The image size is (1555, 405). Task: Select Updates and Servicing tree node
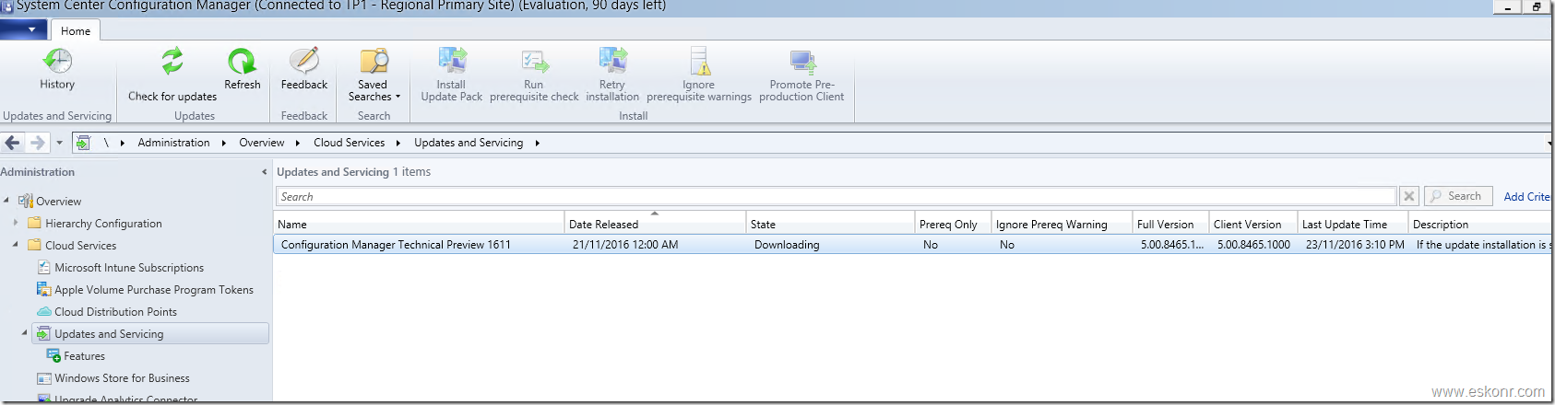pyautogui.click(x=150, y=333)
